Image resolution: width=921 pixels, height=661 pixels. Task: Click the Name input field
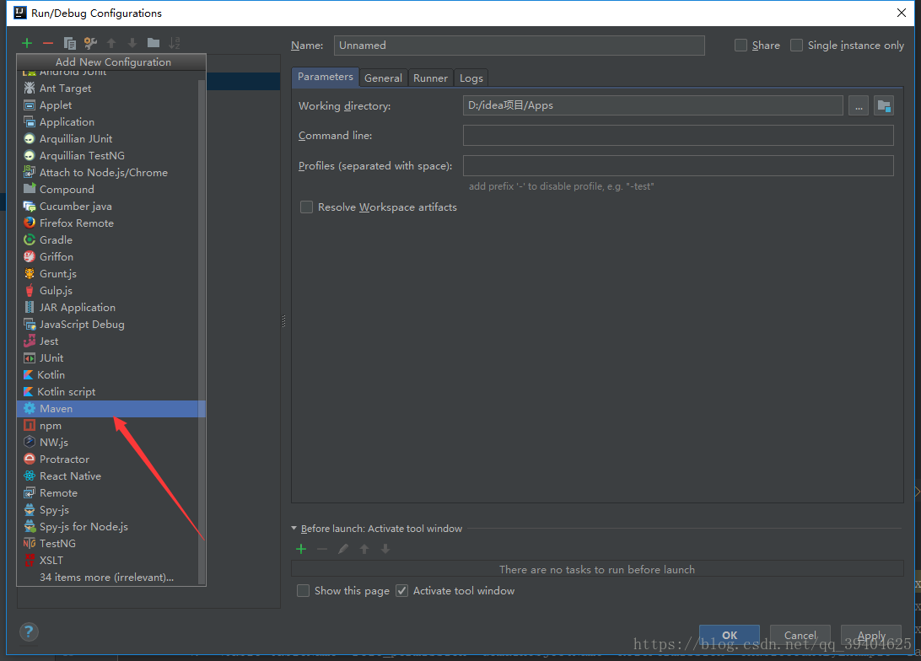520,46
